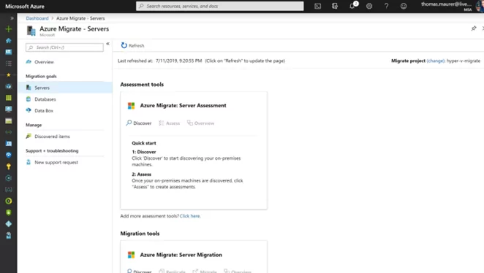484x273 pixels.
Task: Open the Help question mark icon
Action: (x=386, y=6)
